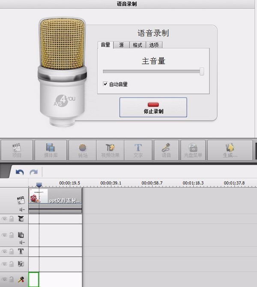Switch to the 源 source tab
This screenshot has height=287, width=257.
(121, 45)
